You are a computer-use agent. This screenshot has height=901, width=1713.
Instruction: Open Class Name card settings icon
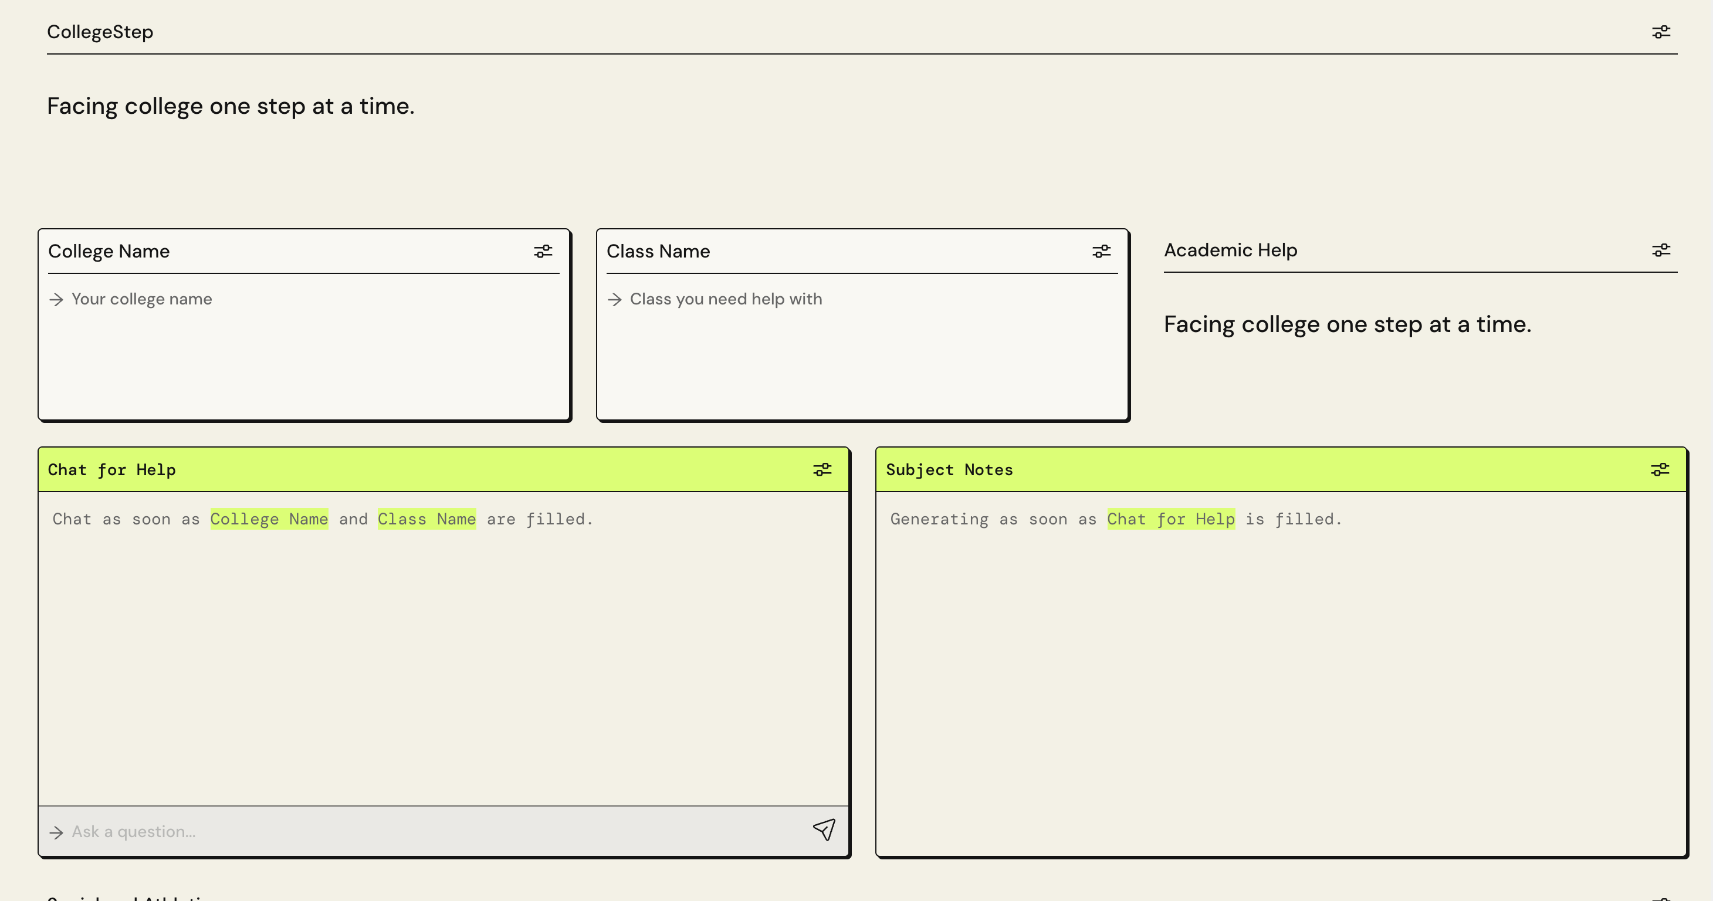tap(1101, 251)
